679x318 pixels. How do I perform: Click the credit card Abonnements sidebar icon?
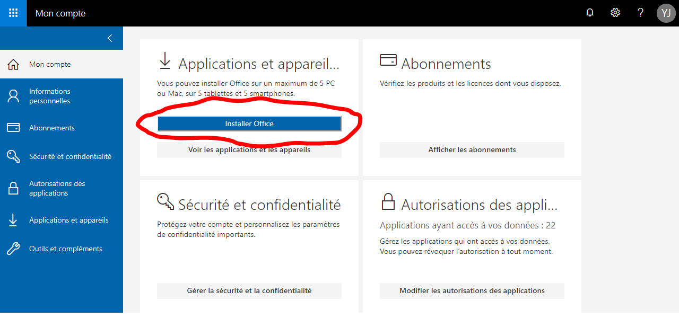pyautogui.click(x=13, y=128)
